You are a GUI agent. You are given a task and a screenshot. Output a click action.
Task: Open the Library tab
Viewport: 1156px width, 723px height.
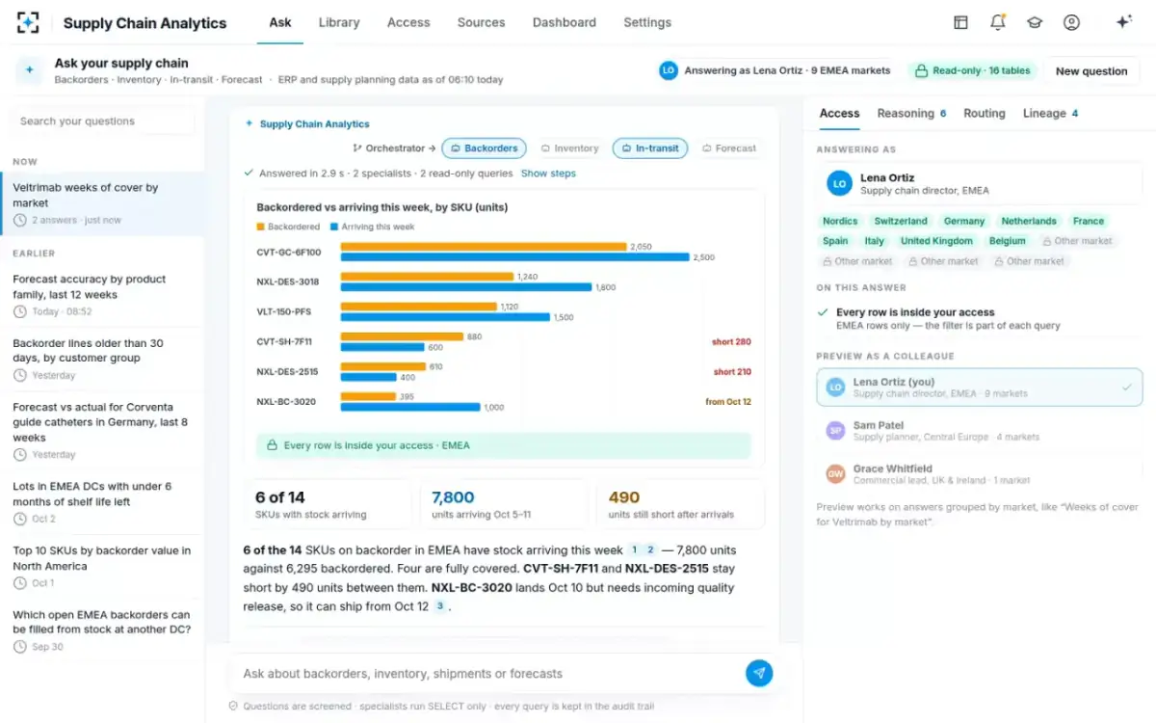coord(339,22)
